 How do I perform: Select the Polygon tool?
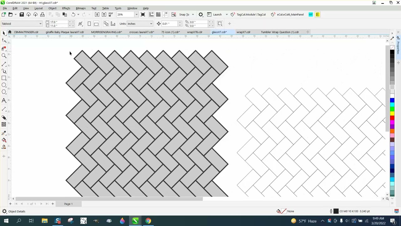(4, 92)
